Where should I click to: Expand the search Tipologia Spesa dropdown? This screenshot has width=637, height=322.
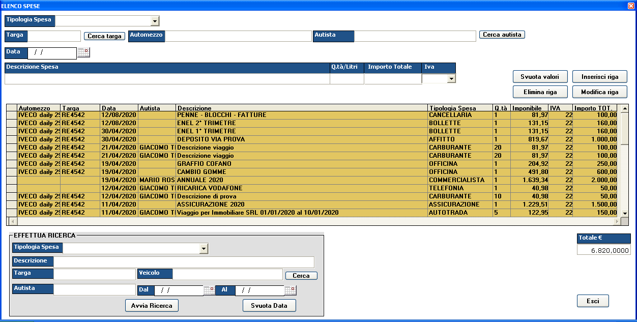[x=204, y=249]
